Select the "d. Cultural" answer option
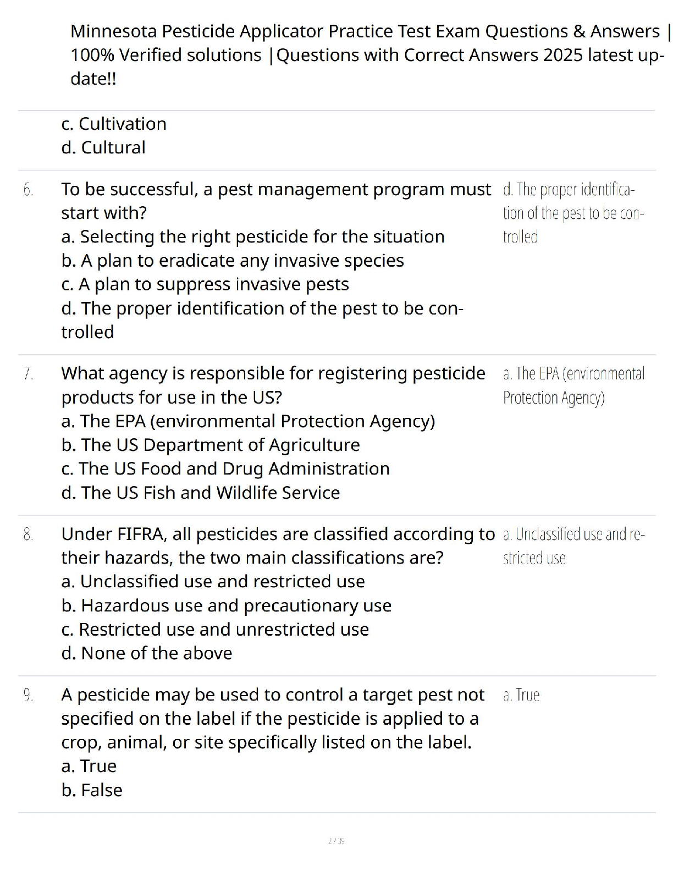The width and height of the screenshot is (673, 871). [x=103, y=147]
